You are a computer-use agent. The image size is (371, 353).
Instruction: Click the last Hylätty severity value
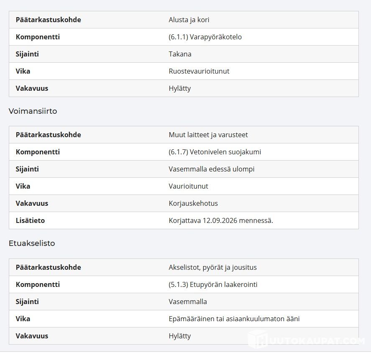[x=179, y=336]
